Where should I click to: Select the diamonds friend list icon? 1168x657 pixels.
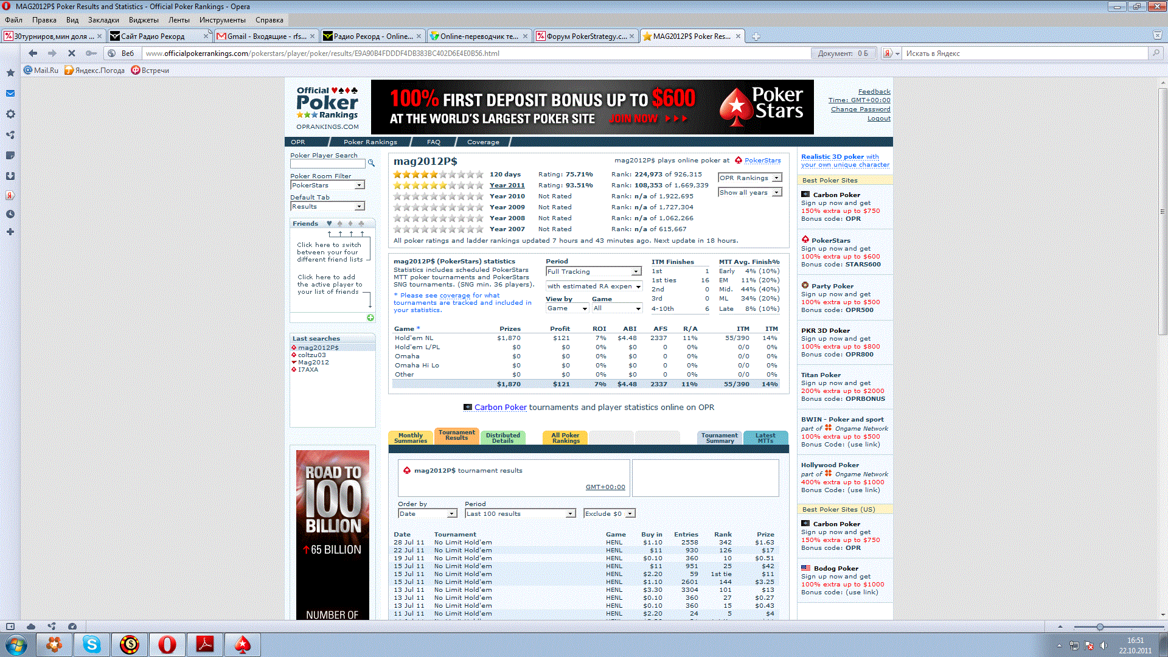[350, 224]
